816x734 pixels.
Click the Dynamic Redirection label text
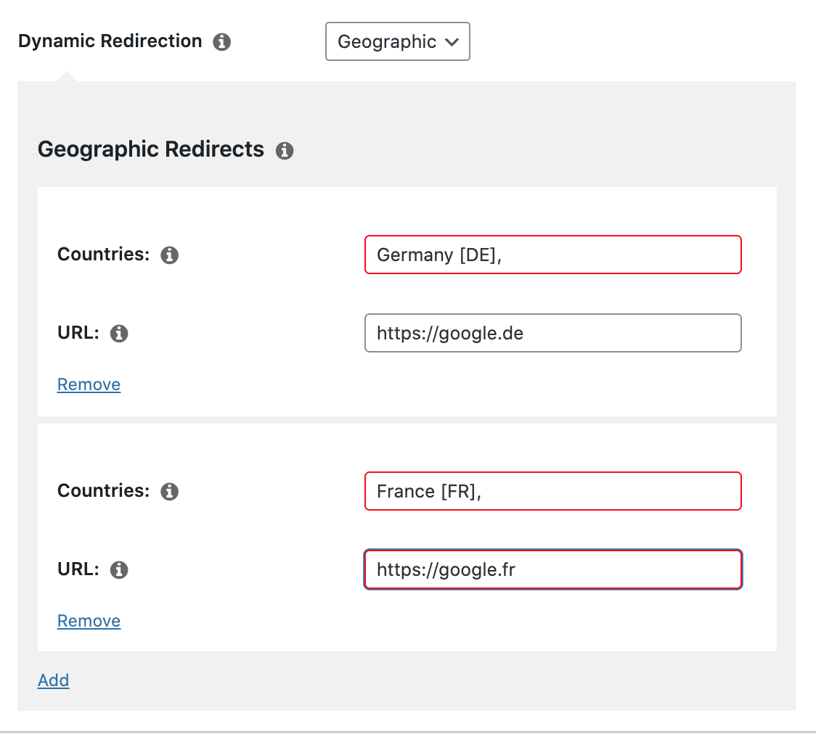pyautogui.click(x=110, y=41)
